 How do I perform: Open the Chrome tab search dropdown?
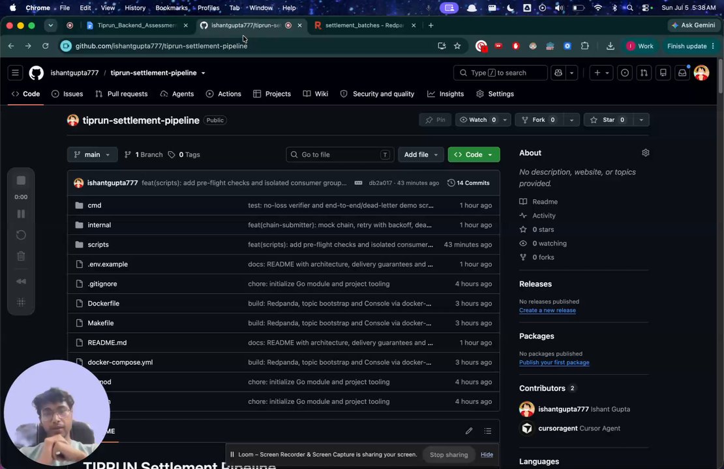[50, 25]
